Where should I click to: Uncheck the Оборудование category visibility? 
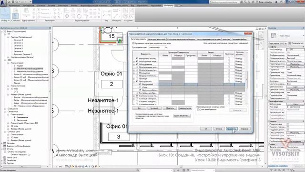(137, 64)
